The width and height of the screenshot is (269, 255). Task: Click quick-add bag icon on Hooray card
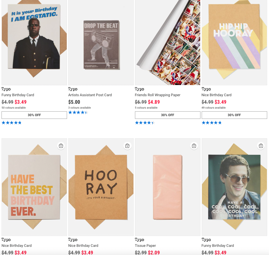(127, 146)
